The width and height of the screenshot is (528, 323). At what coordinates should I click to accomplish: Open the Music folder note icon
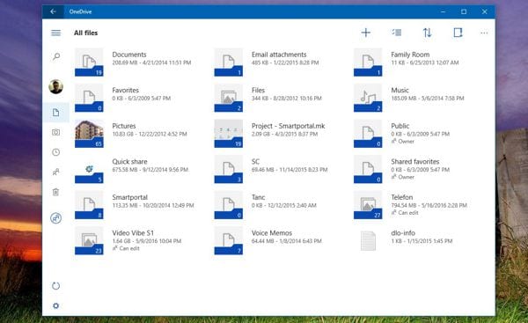[x=368, y=98]
